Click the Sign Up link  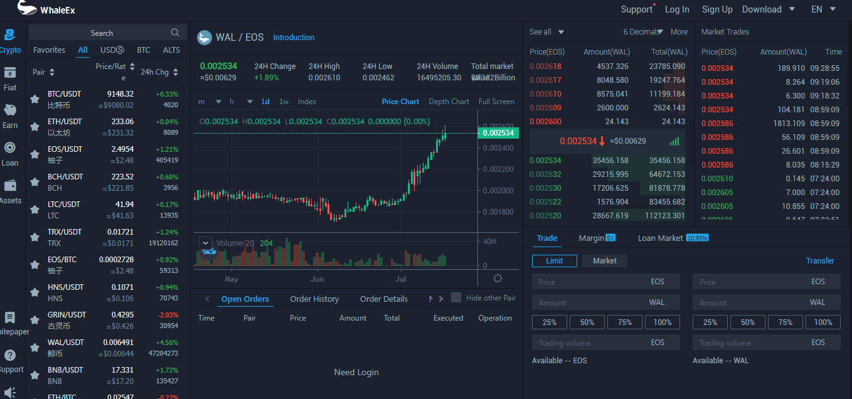point(717,9)
